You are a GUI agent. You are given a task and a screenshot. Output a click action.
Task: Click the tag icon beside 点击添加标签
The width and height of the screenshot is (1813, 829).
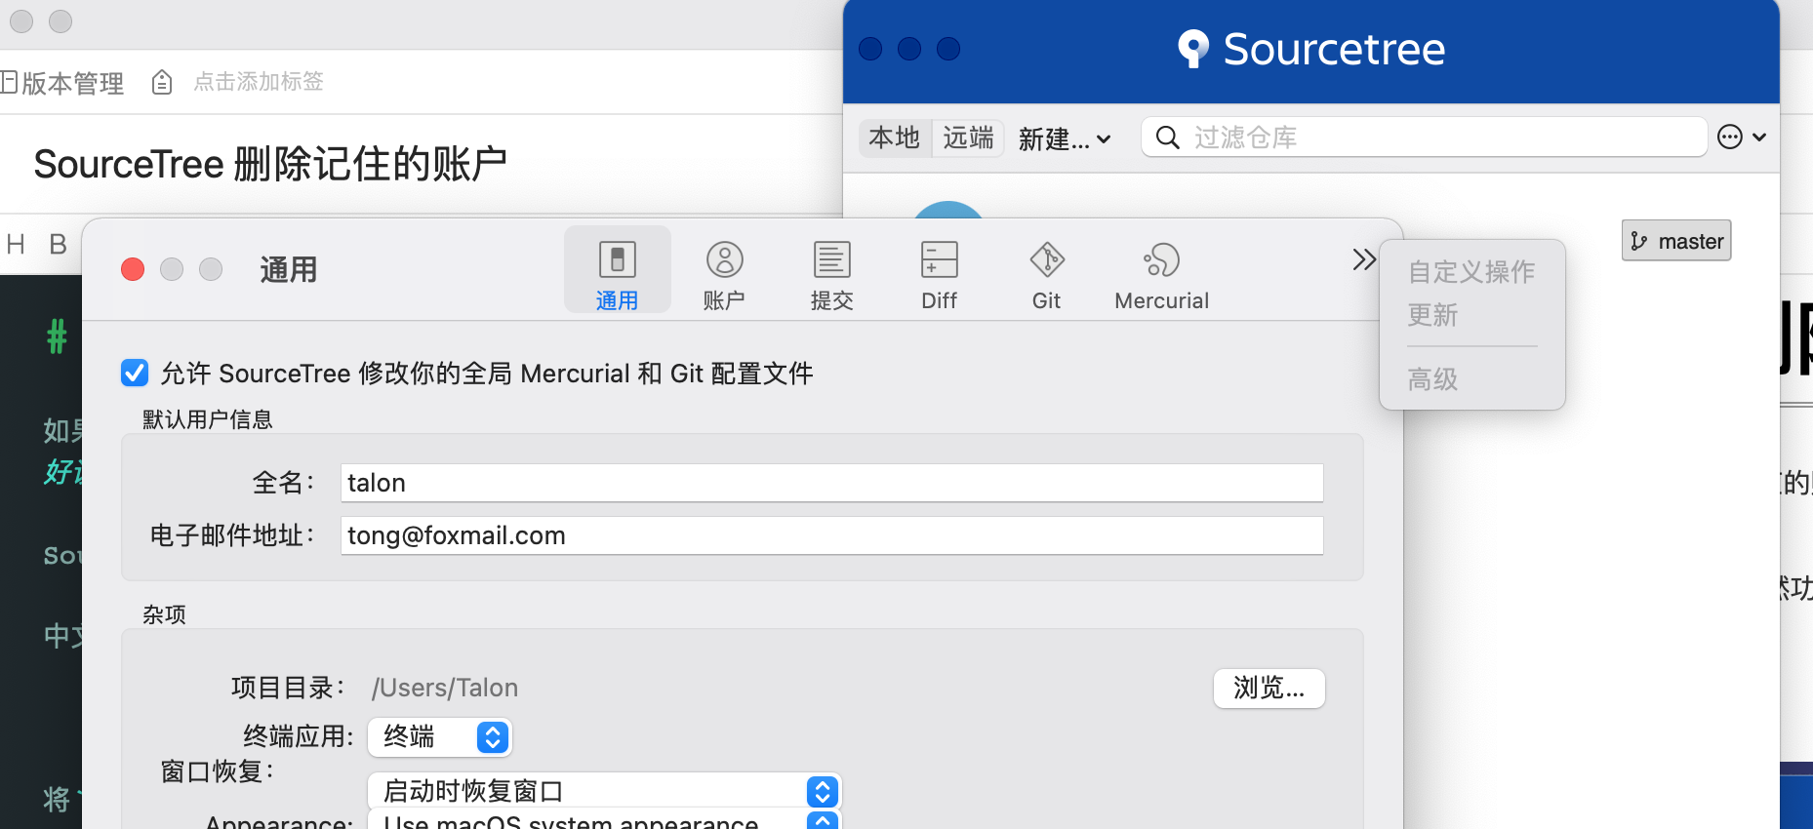[162, 83]
